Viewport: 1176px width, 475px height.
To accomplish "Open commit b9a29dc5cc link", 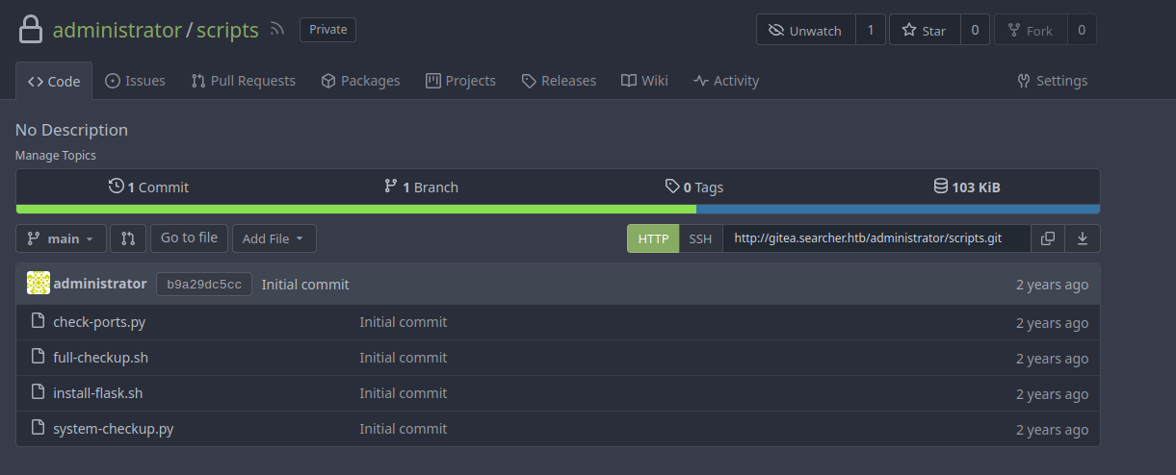I will pyautogui.click(x=203, y=284).
